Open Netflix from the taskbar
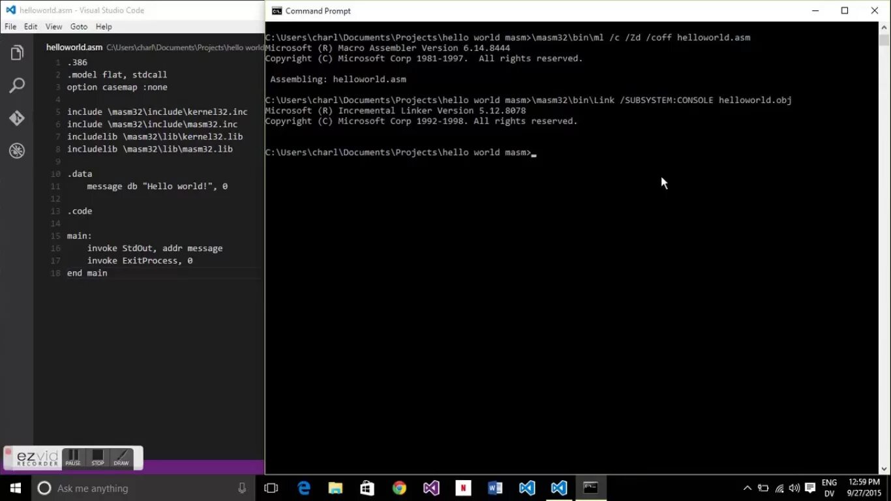 463,488
